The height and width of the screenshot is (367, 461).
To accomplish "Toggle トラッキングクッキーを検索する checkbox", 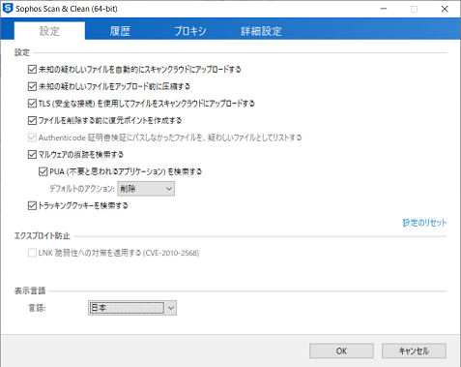I will (32, 205).
